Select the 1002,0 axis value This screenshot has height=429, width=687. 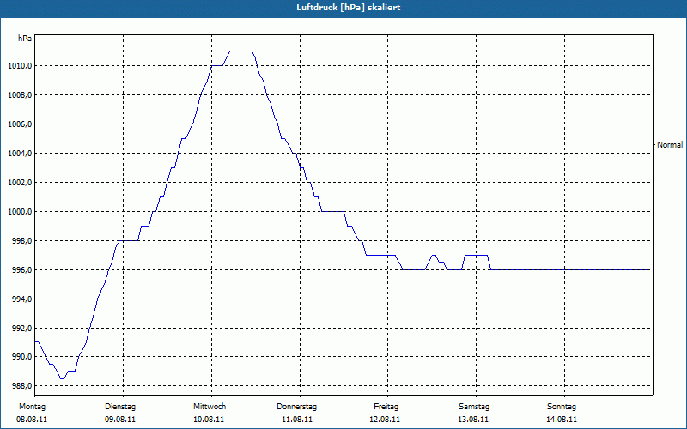coord(20,183)
